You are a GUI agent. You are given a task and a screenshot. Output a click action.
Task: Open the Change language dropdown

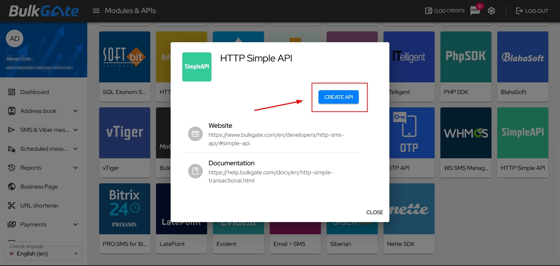pyautogui.click(x=43, y=253)
